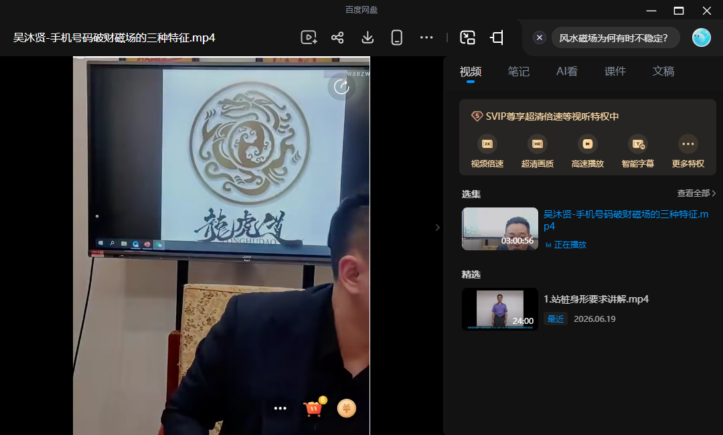Open the 文稿 tab
This screenshot has height=435, width=723.
(x=663, y=72)
